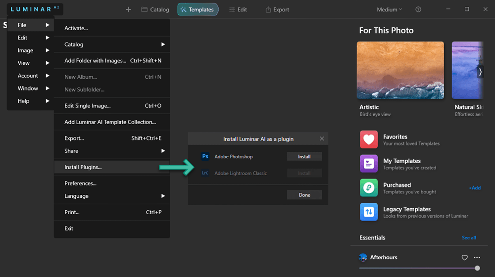
Task: Install the Adobe Photoshop plugin
Action: coord(304,156)
